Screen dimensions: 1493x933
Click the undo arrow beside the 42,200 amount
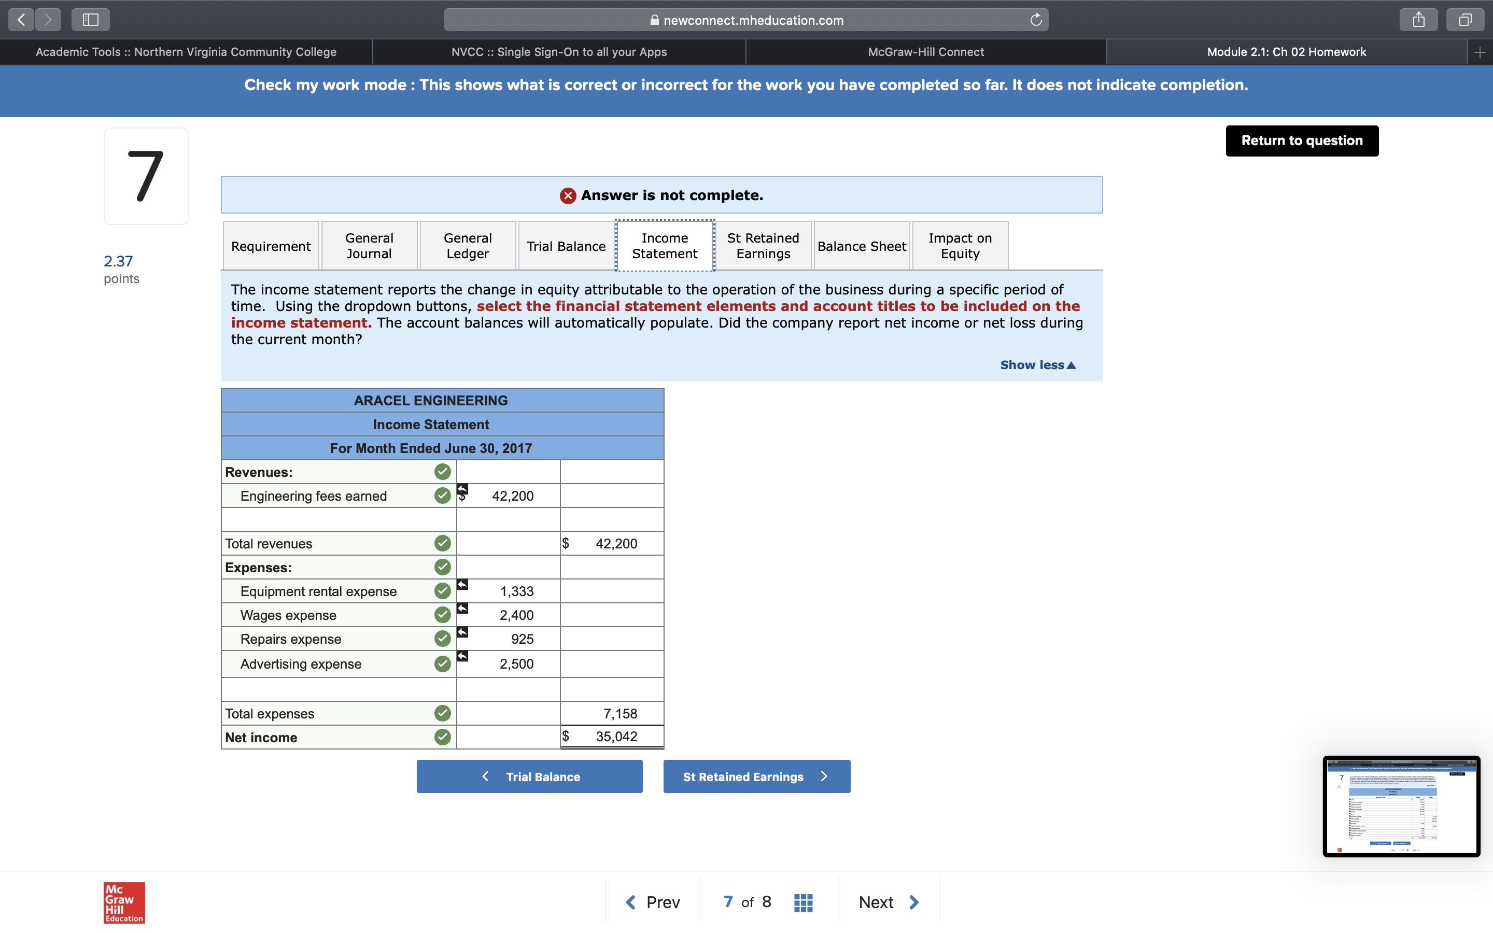click(463, 489)
